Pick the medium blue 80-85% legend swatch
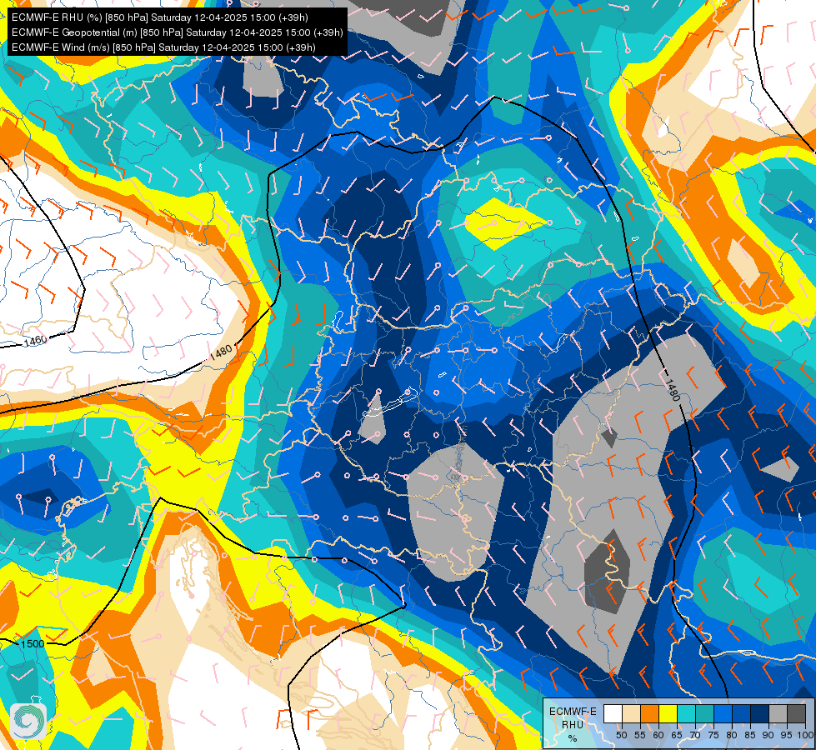 tap(742, 713)
